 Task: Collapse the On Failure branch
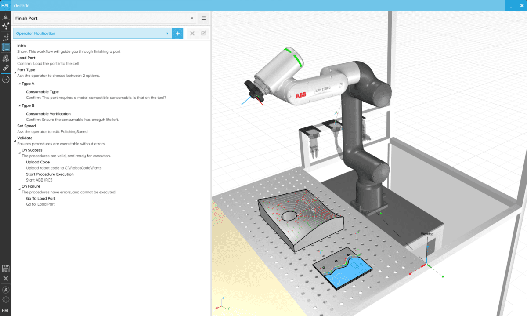click(19, 188)
